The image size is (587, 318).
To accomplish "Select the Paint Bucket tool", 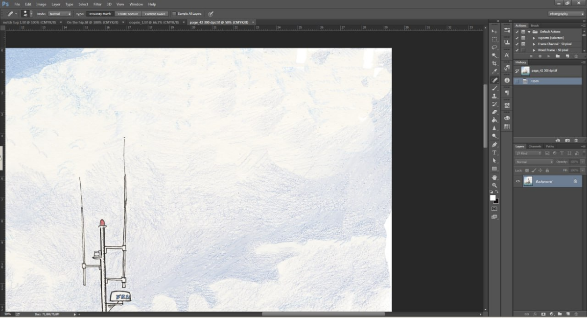I will pyautogui.click(x=494, y=120).
